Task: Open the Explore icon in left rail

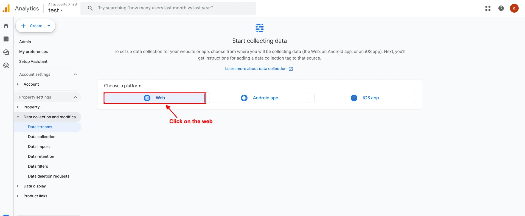Action: point(6,52)
